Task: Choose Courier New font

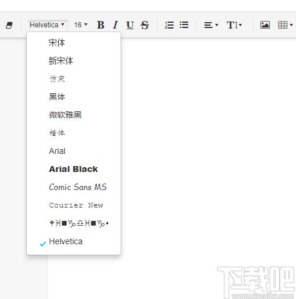Action: pyautogui.click(x=73, y=205)
